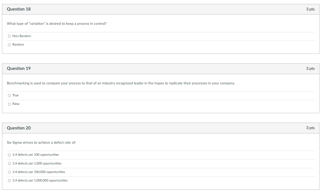This screenshot has width=321, height=192.
Task: Select the Non-Random radio button
Action: (9, 36)
